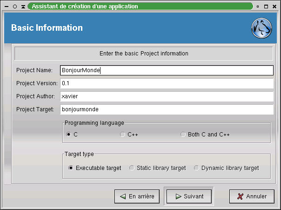281x210 pixels.
Task: Click the green window title bar
Action: pos(140,7)
